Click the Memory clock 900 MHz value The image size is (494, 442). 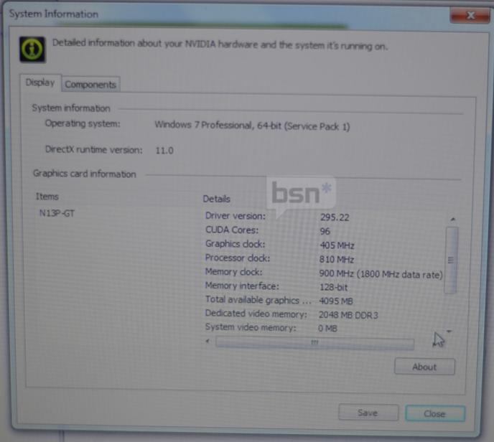pyautogui.click(x=381, y=274)
